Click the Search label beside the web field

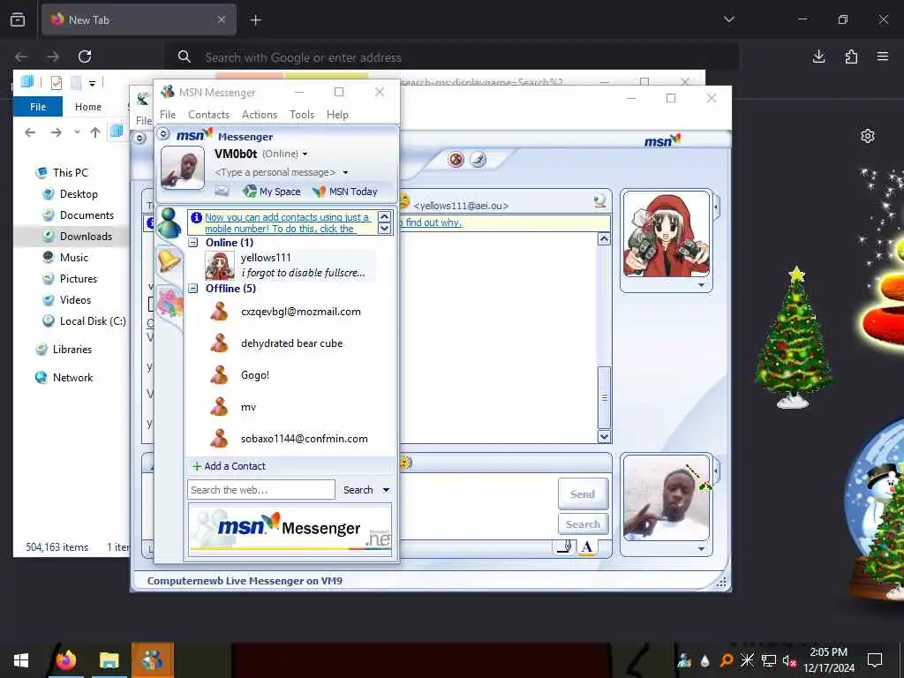358,489
